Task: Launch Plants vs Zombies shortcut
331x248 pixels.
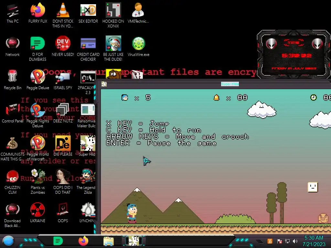Action: [37, 182]
